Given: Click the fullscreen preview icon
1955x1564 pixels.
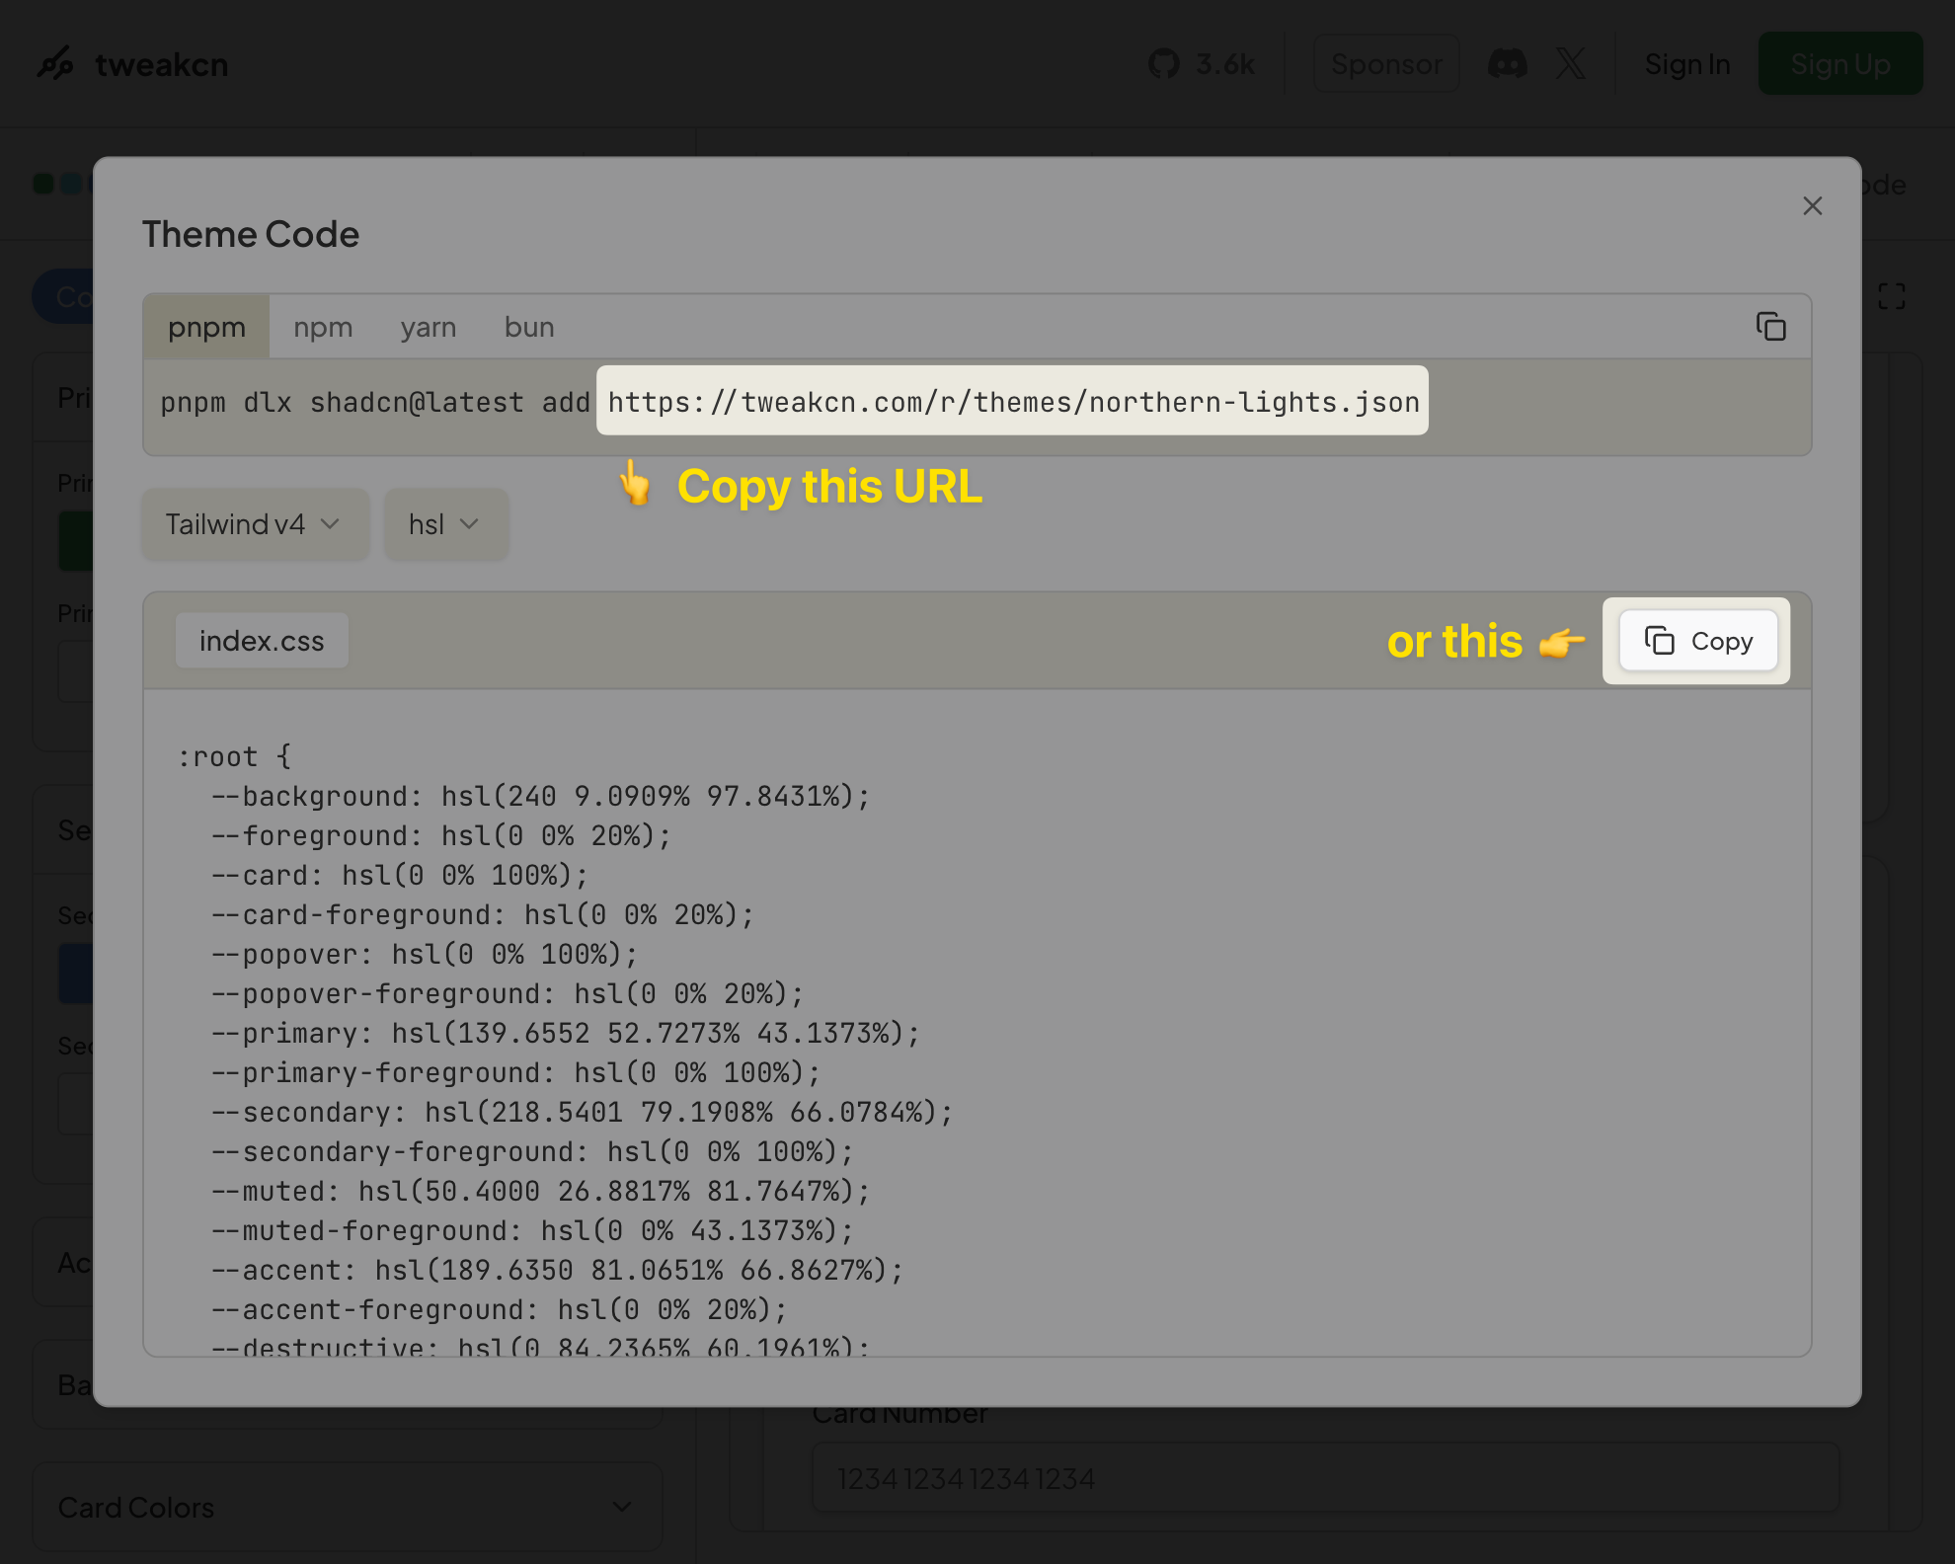Looking at the screenshot, I should 1891,296.
